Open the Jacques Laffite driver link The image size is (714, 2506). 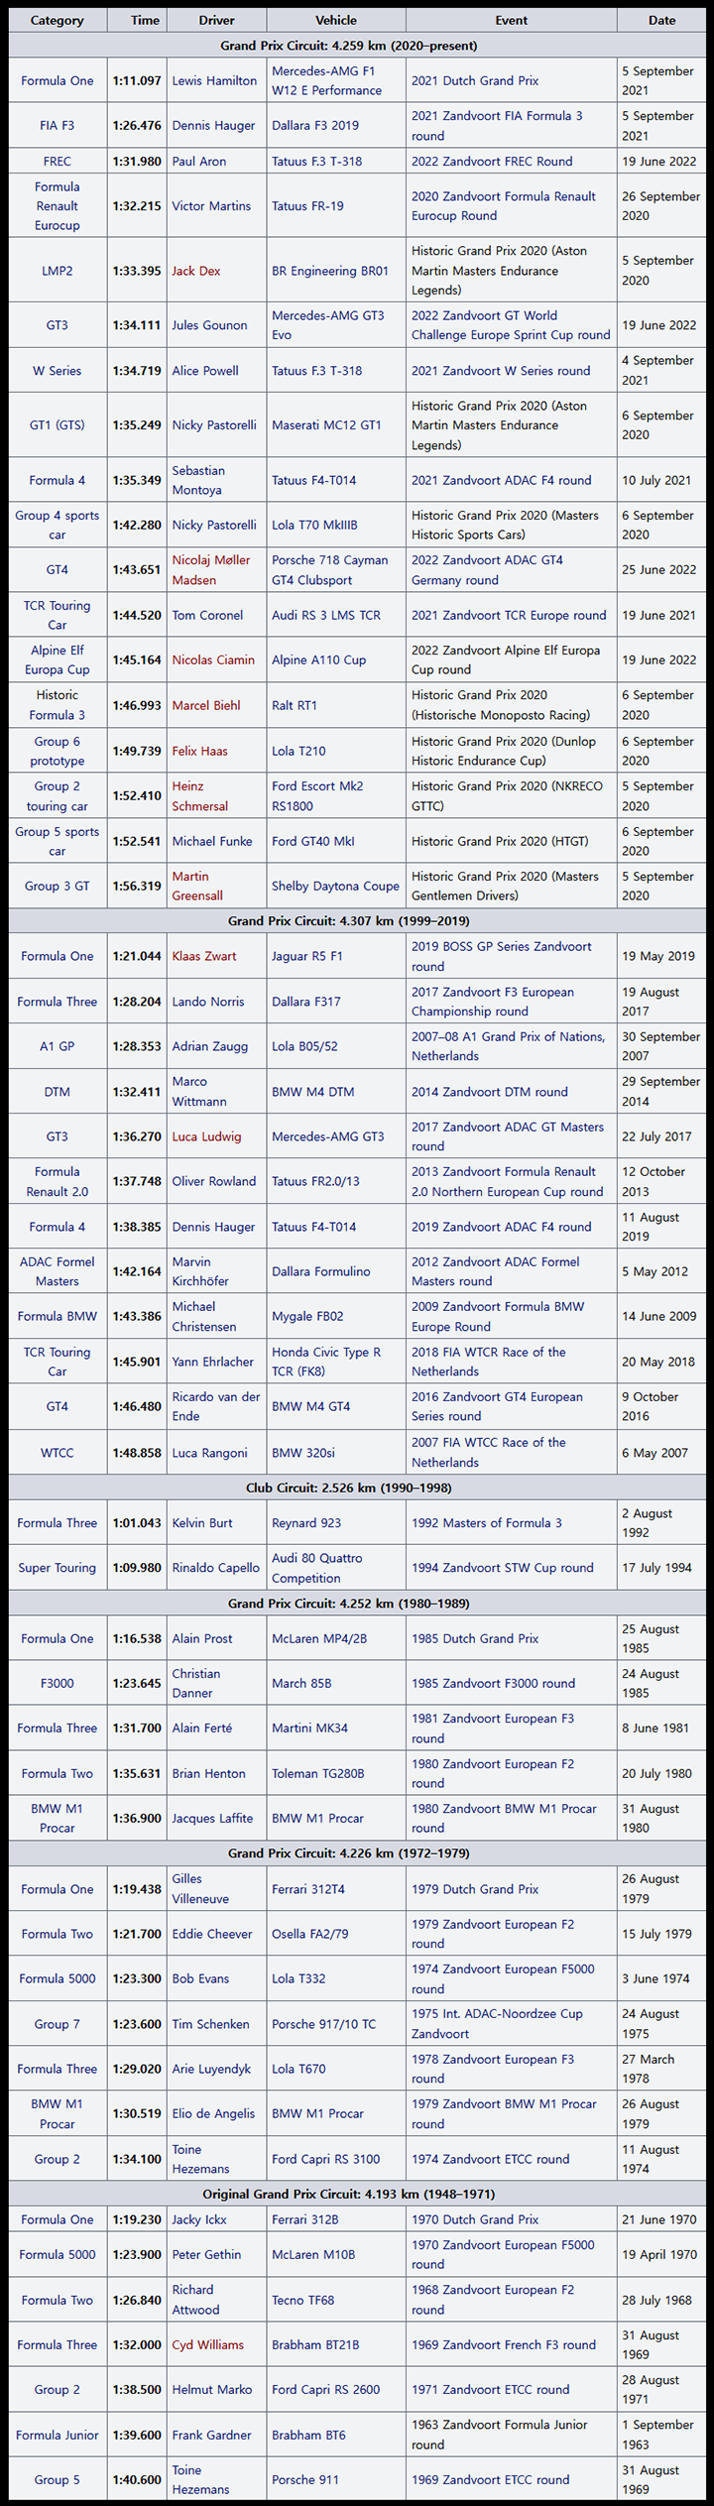point(212,1819)
